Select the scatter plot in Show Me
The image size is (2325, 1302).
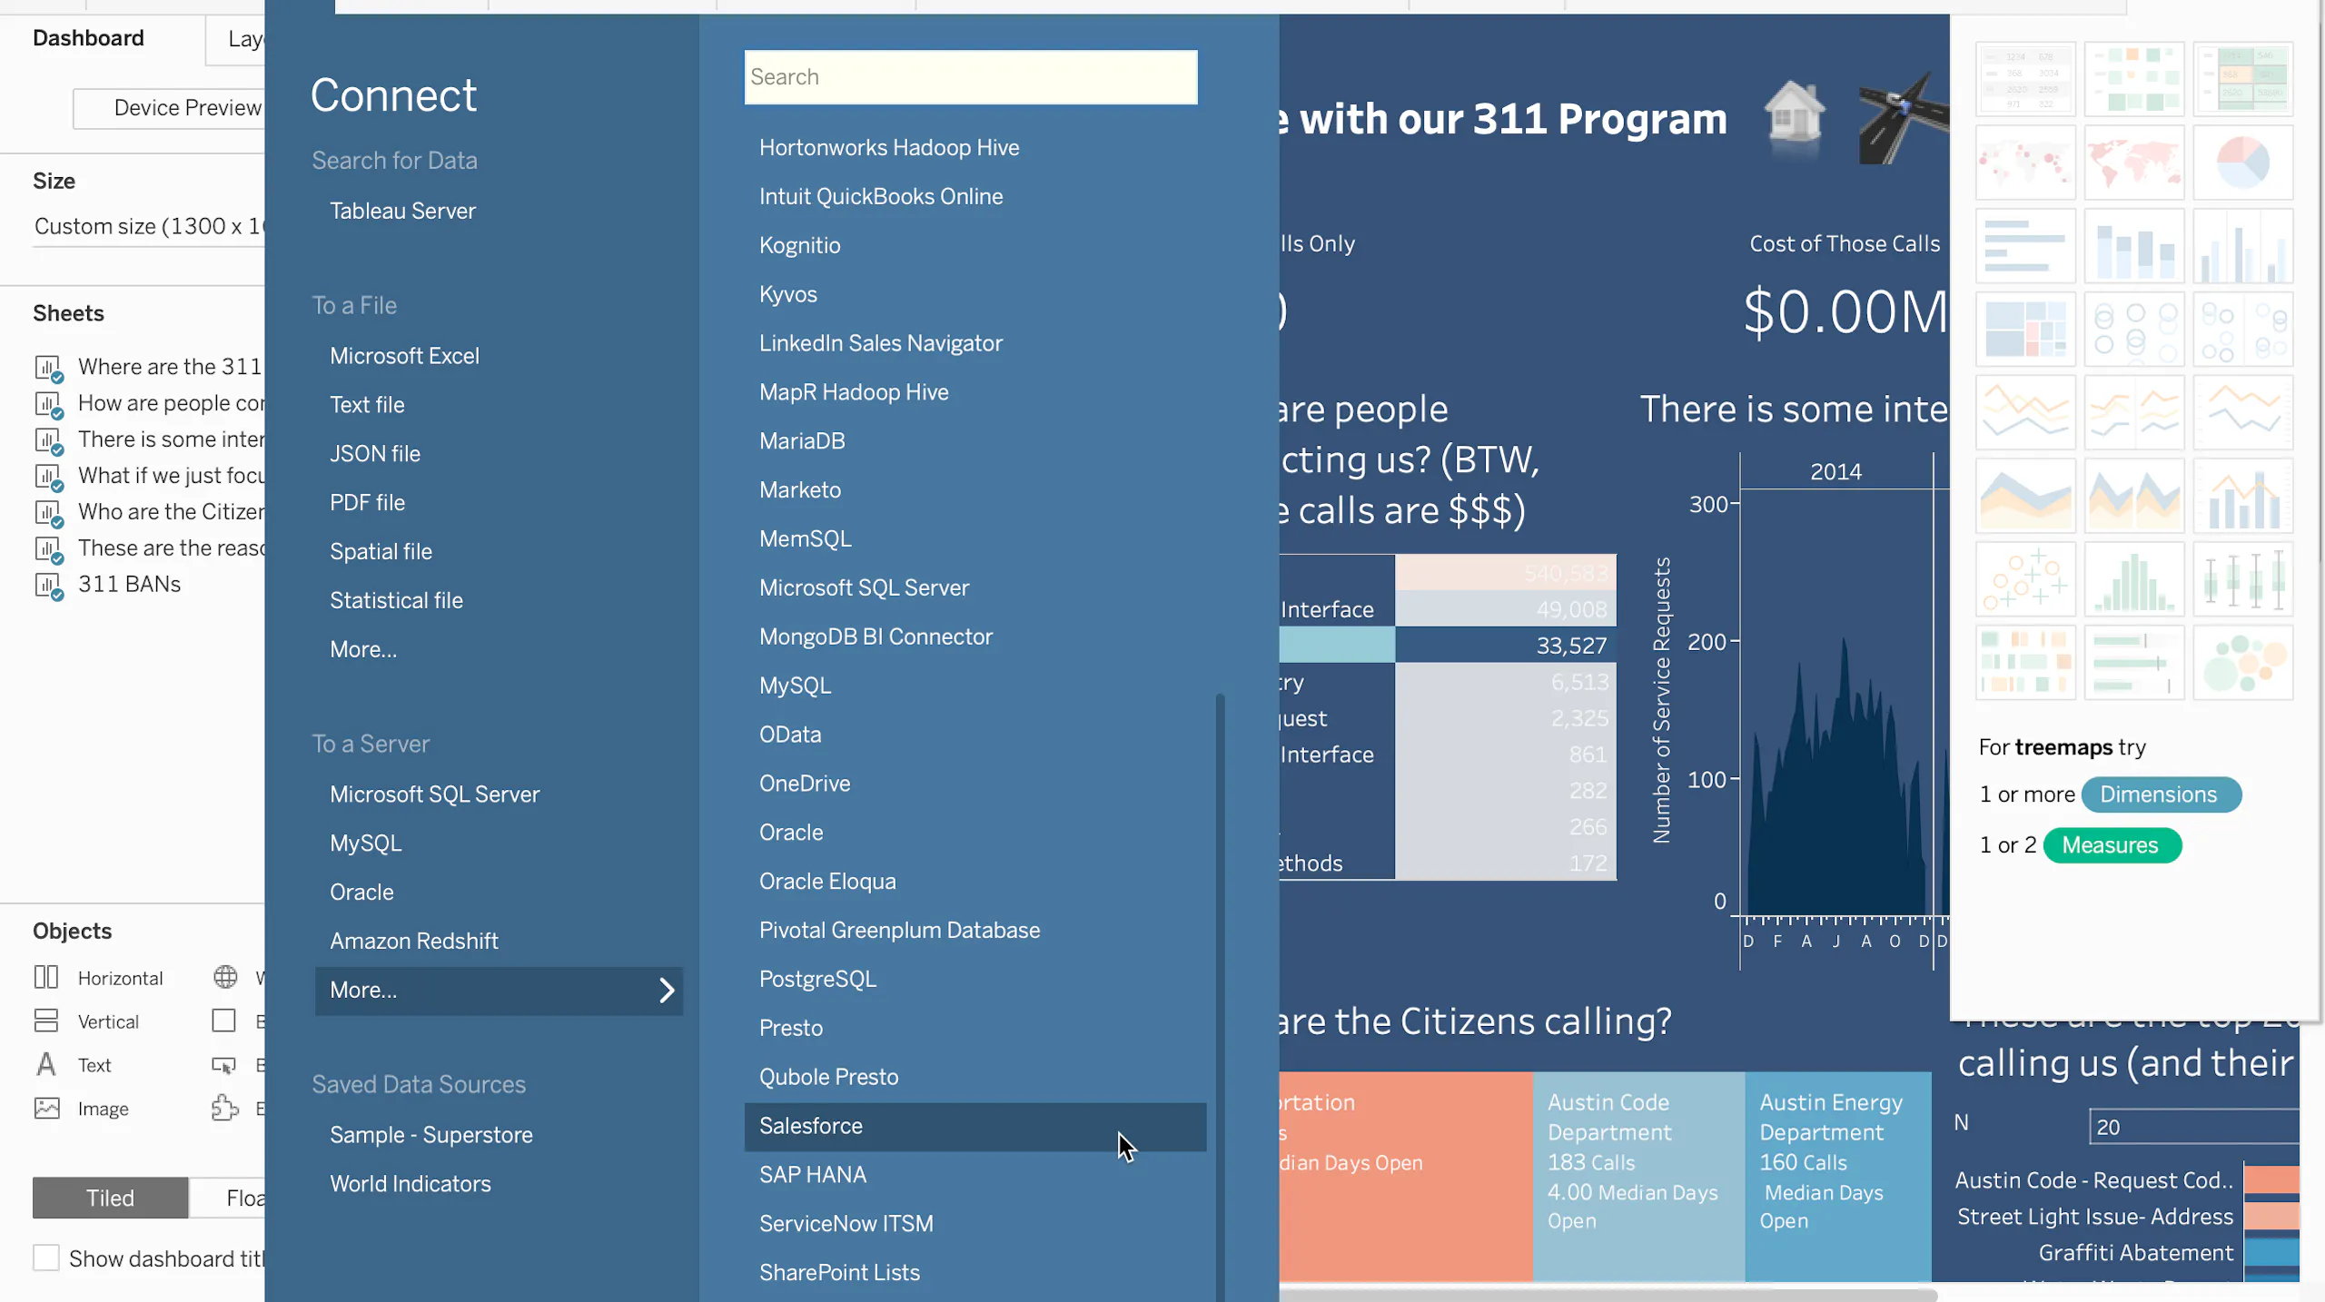2025,578
